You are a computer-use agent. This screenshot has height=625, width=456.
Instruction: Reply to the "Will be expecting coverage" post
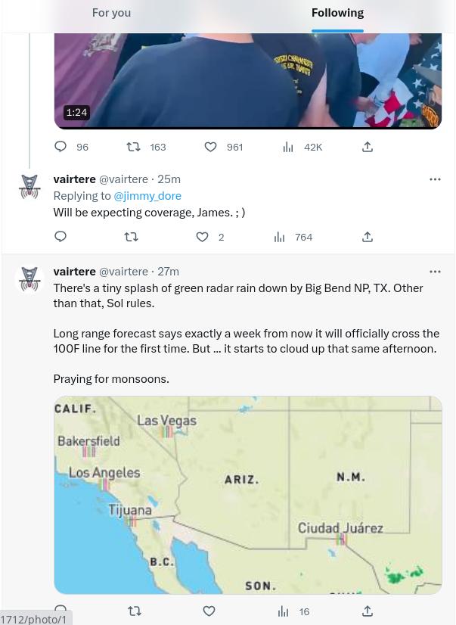pos(61,237)
